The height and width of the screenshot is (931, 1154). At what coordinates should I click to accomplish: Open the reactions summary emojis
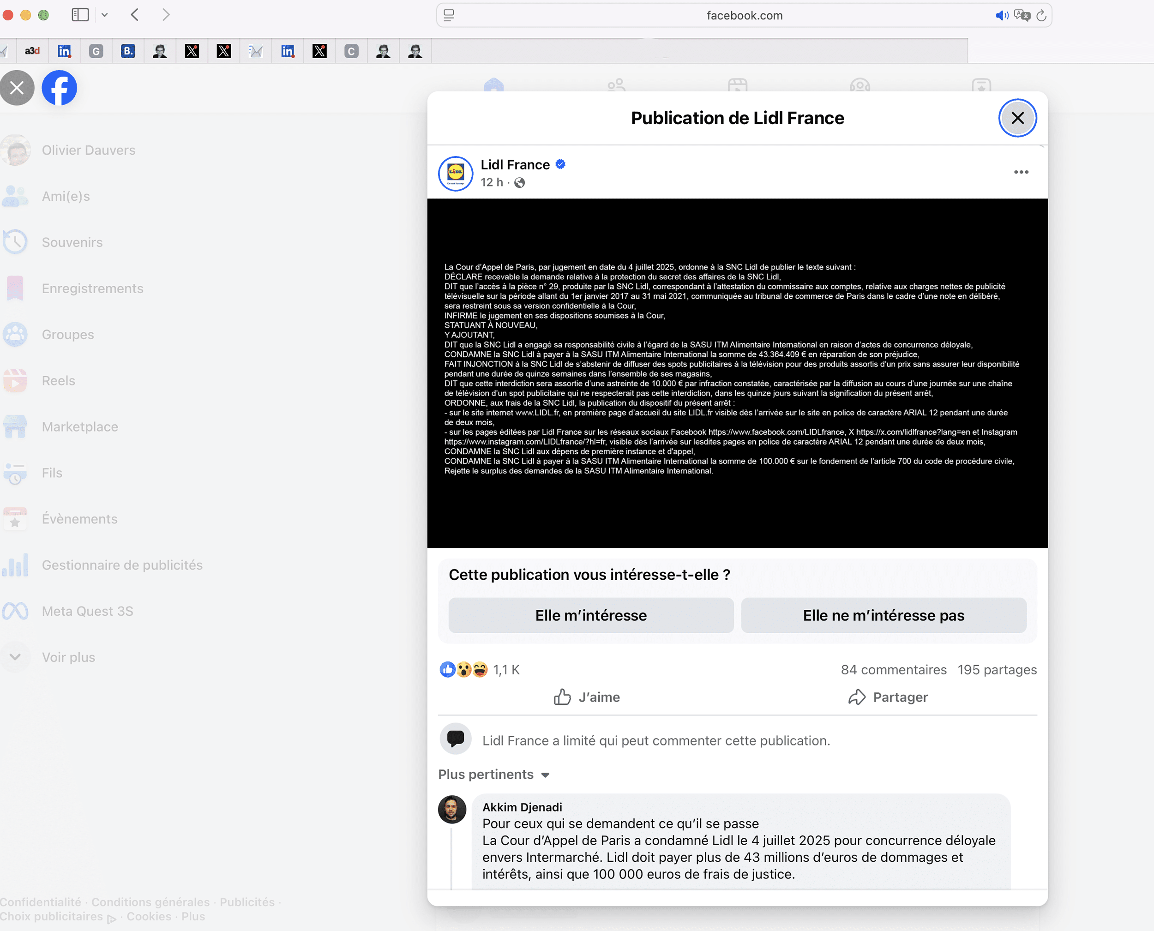(463, 670)
